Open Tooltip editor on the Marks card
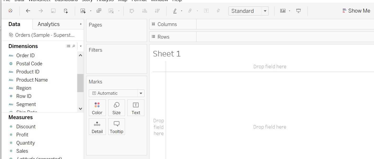Viewport: 374px width, 159px height. (x=117, y=126)
